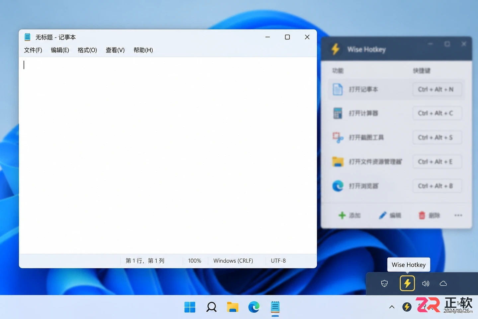Open the 编辑(E) menu in Notepad

click(x=60, y=50)
